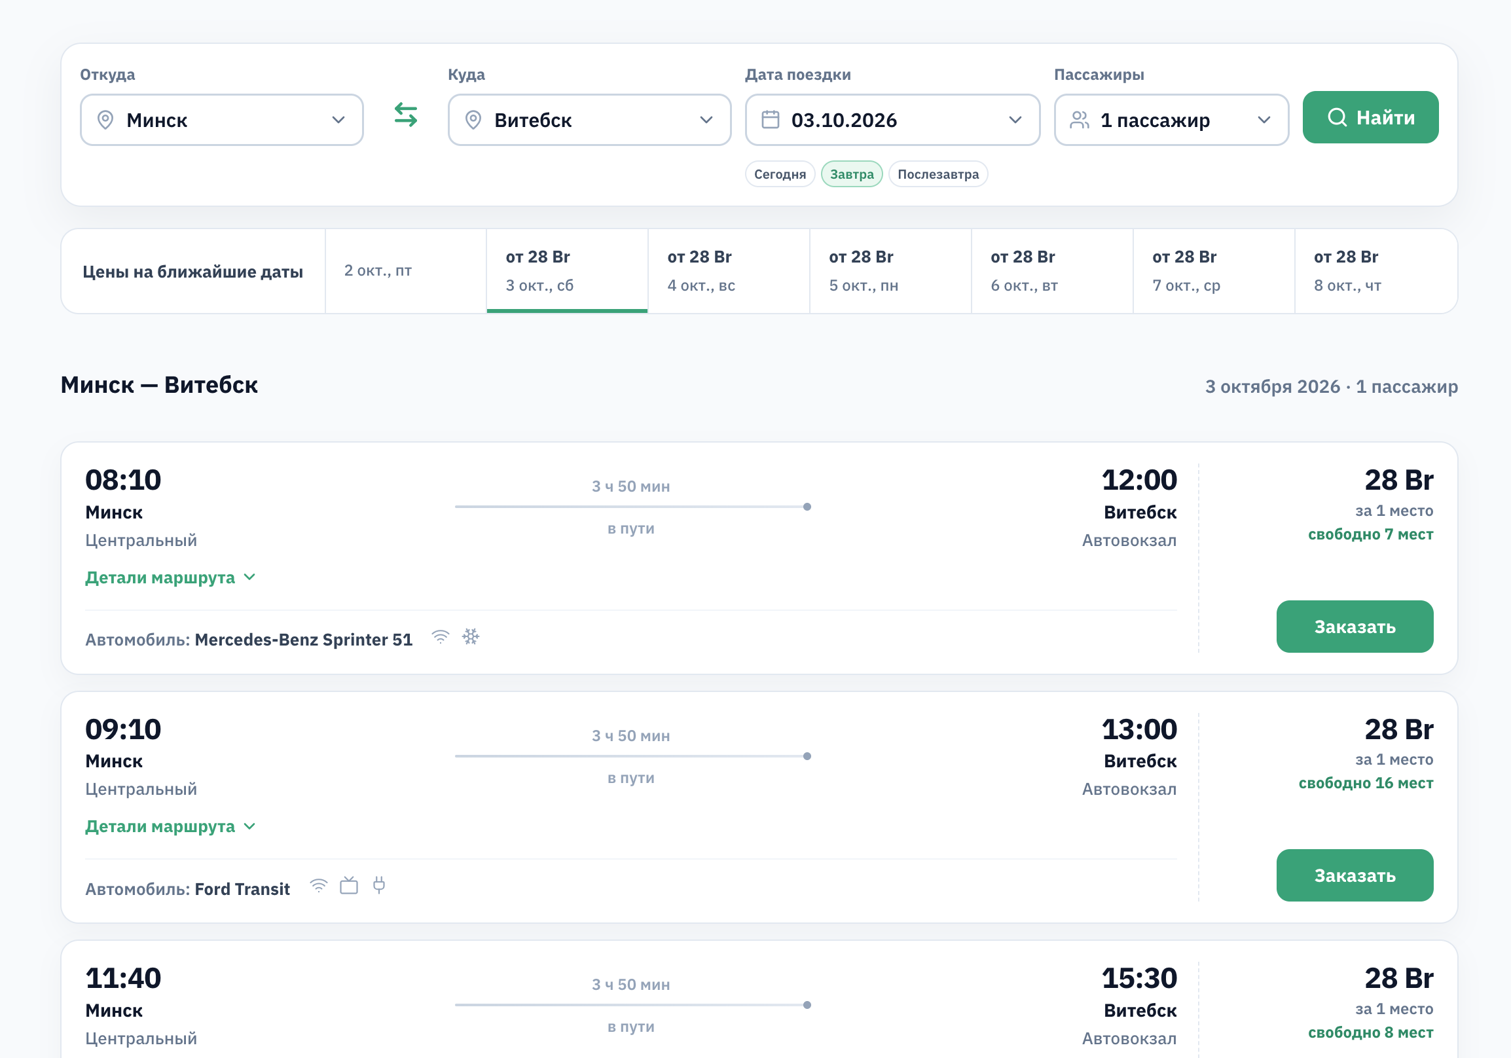Open the 1 пассажир passengers dropdown
1511x1058 pixels.
point(1171,120)
